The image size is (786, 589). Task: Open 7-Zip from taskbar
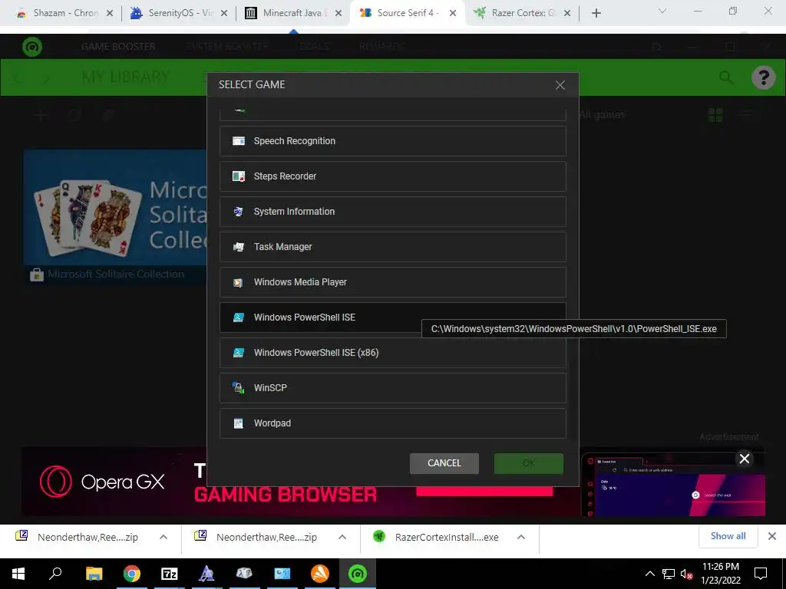(x=170, y=574)
